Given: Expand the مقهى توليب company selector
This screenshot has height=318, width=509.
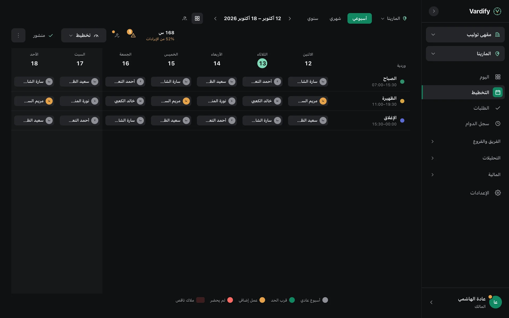Looking at the screenshot, I should tap(465, 34).
